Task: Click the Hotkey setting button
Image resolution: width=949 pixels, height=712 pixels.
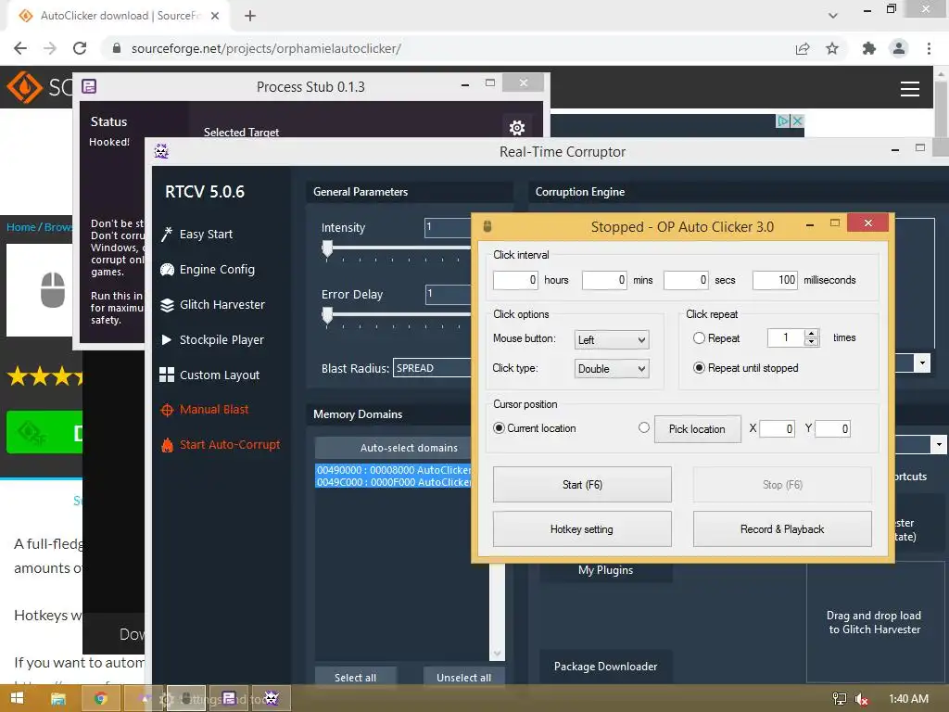Action: (582, 529)
